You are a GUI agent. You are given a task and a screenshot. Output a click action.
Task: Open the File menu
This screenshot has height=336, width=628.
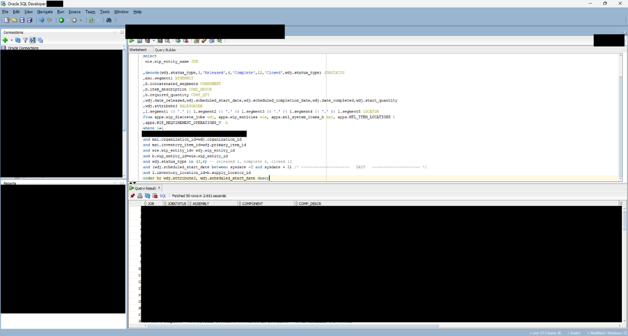[x=5, y=12]
